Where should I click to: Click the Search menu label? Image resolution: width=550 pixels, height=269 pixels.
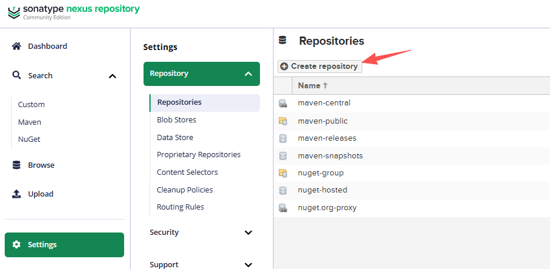click(x=41, y=75)
